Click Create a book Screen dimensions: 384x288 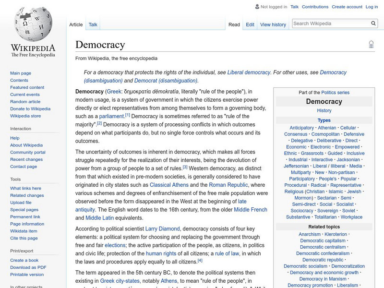coord(24,260)
